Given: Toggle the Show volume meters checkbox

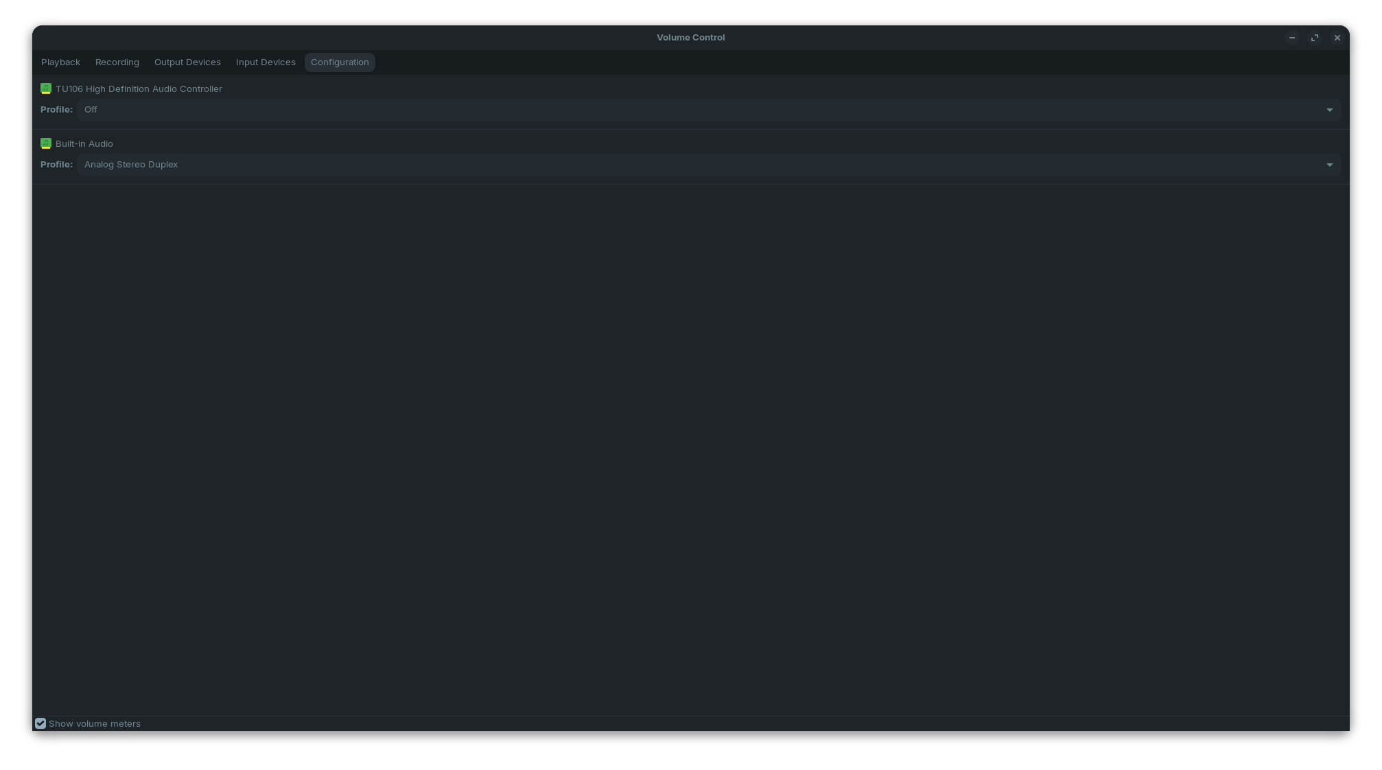Looking at the screenshot, I should pos(40,723).
